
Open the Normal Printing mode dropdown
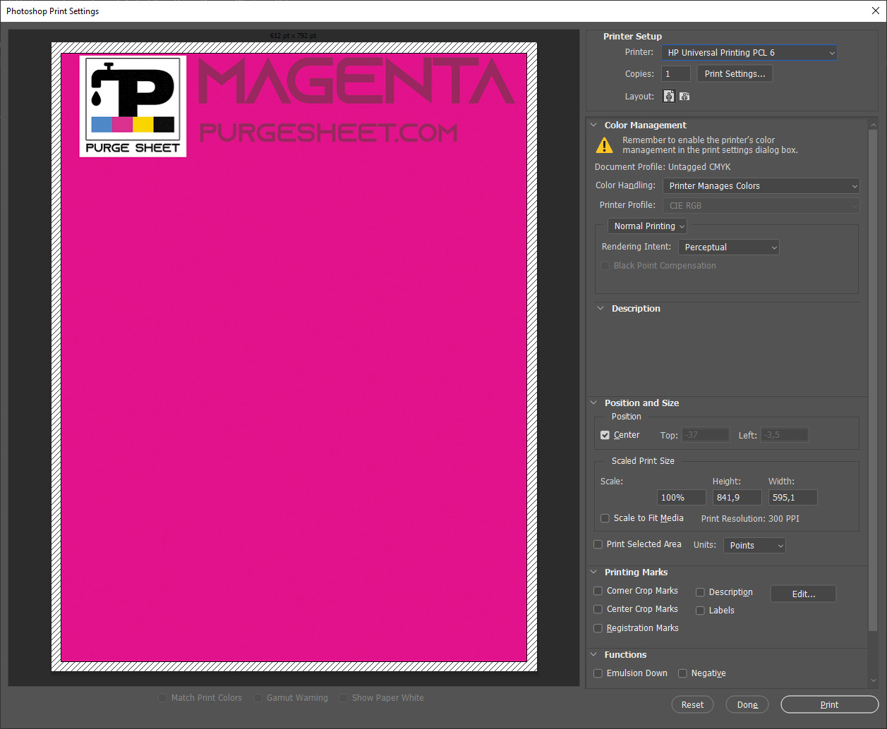648,226
